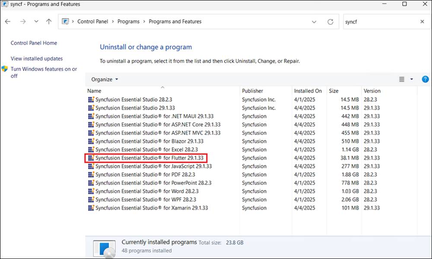Click icon of the ASP.NET Core entry
432x259 pixels.
pos(91,125)
